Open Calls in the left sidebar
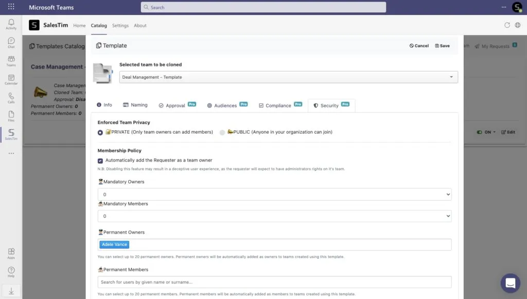This screenshot has width=527, height=299. coord(11,98)
